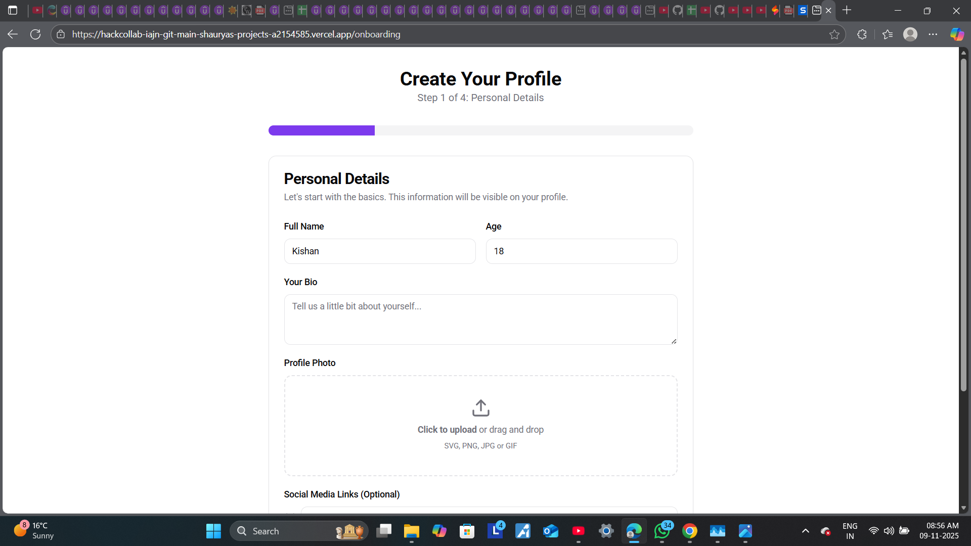Close the current active tab
971x546 pixels.
[828, 10]
